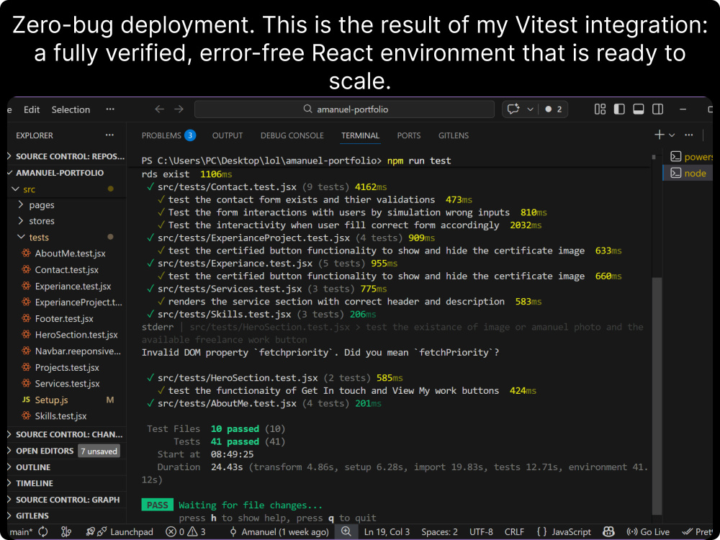Click the main* branch indicator

click(x=20, y=532)
